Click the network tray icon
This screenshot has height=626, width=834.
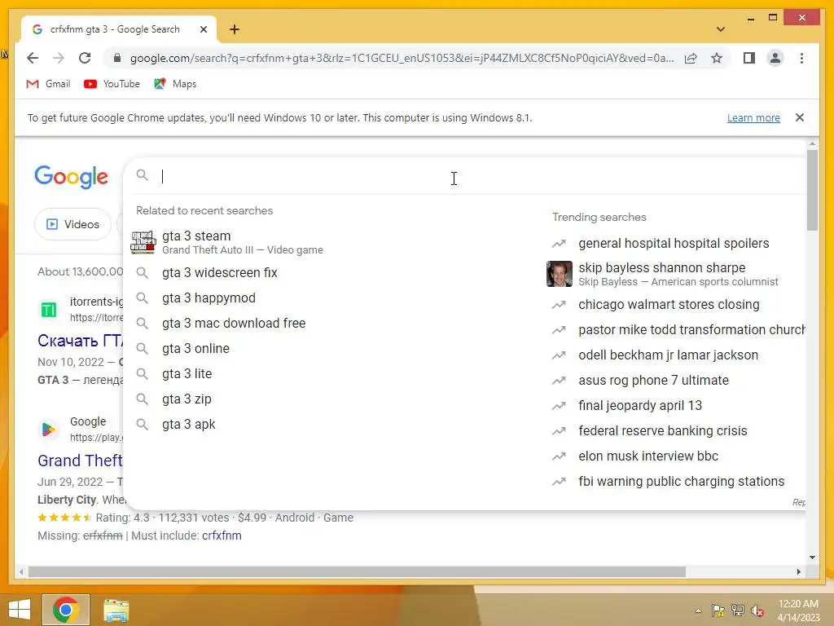(x=738, y=611)
